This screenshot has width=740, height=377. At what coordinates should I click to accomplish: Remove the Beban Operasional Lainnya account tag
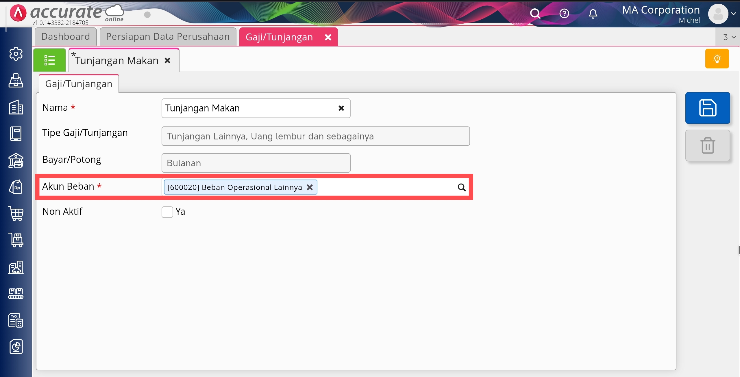[310, 187]
